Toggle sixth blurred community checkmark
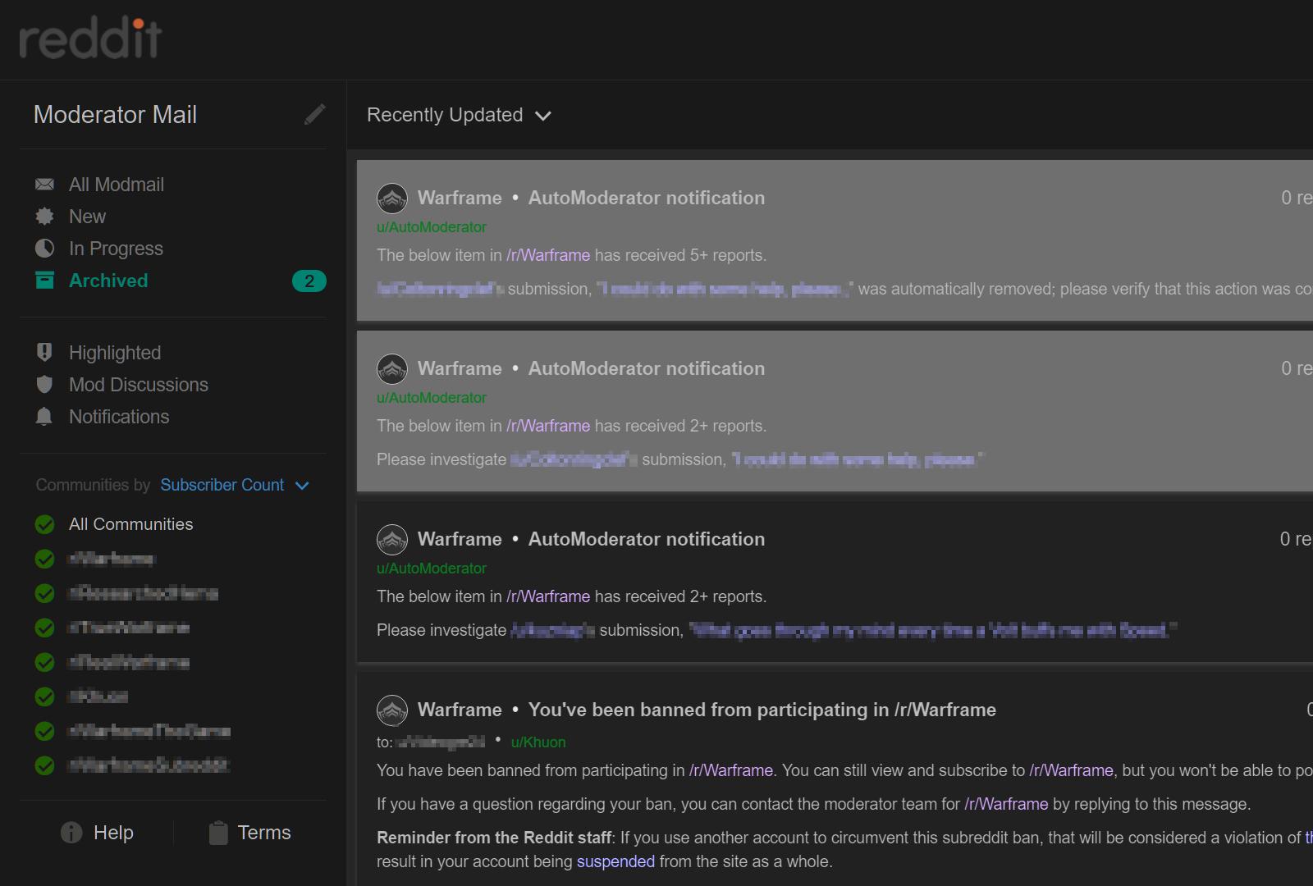This screenshot has width=1313, height=886. 45,731
